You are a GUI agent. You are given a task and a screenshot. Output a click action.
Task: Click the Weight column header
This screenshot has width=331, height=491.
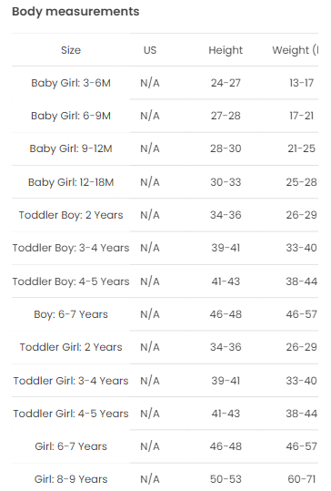point(295,50)
